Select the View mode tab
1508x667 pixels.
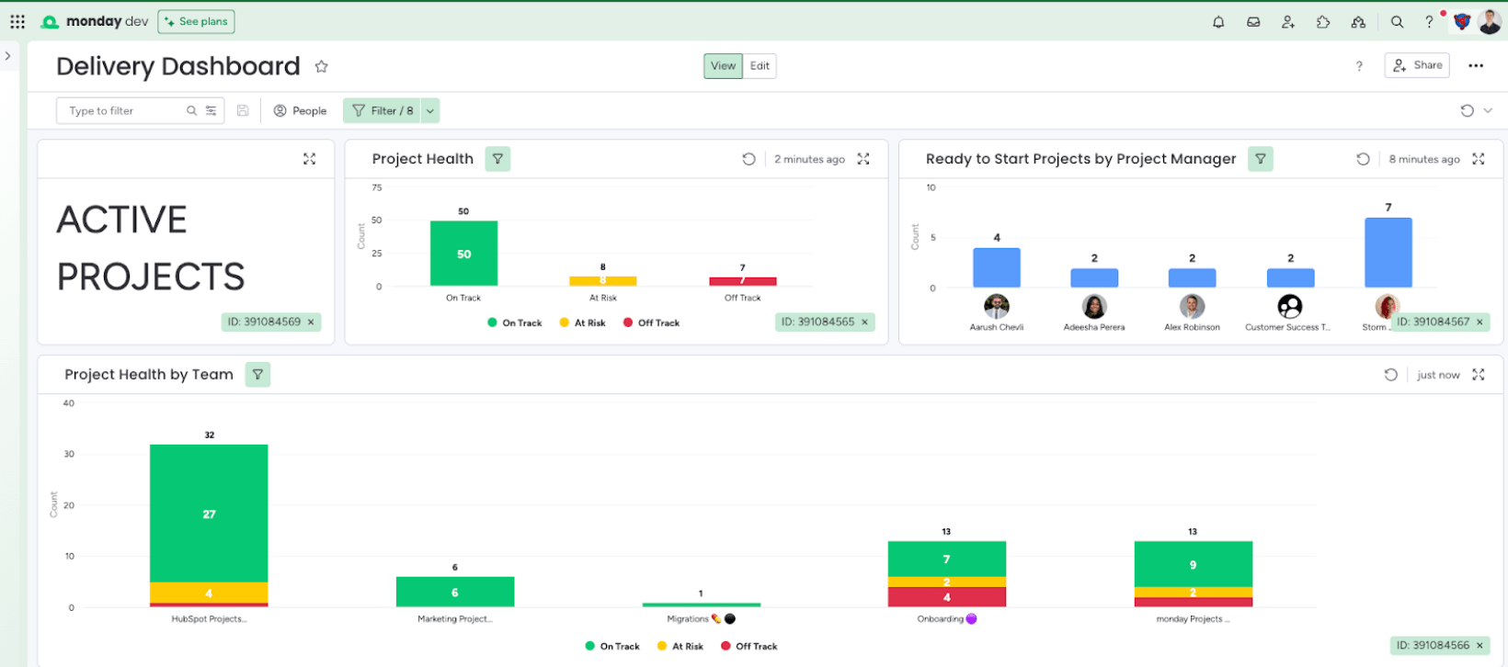click(724, 66)
